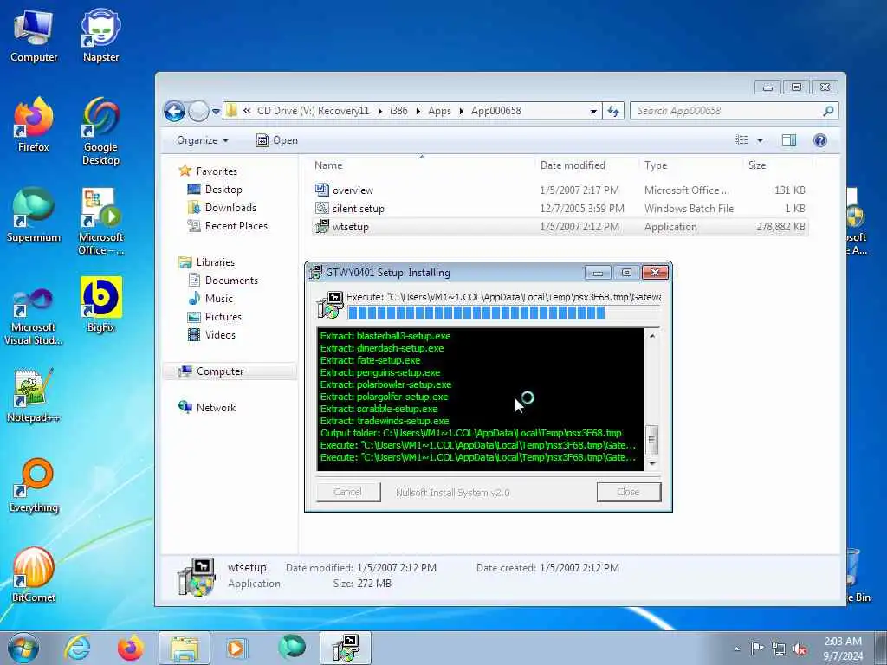Click the installer progress bar
Image resolution: width=887 pixels, height=665 pixels.
[x=503, y=313]
